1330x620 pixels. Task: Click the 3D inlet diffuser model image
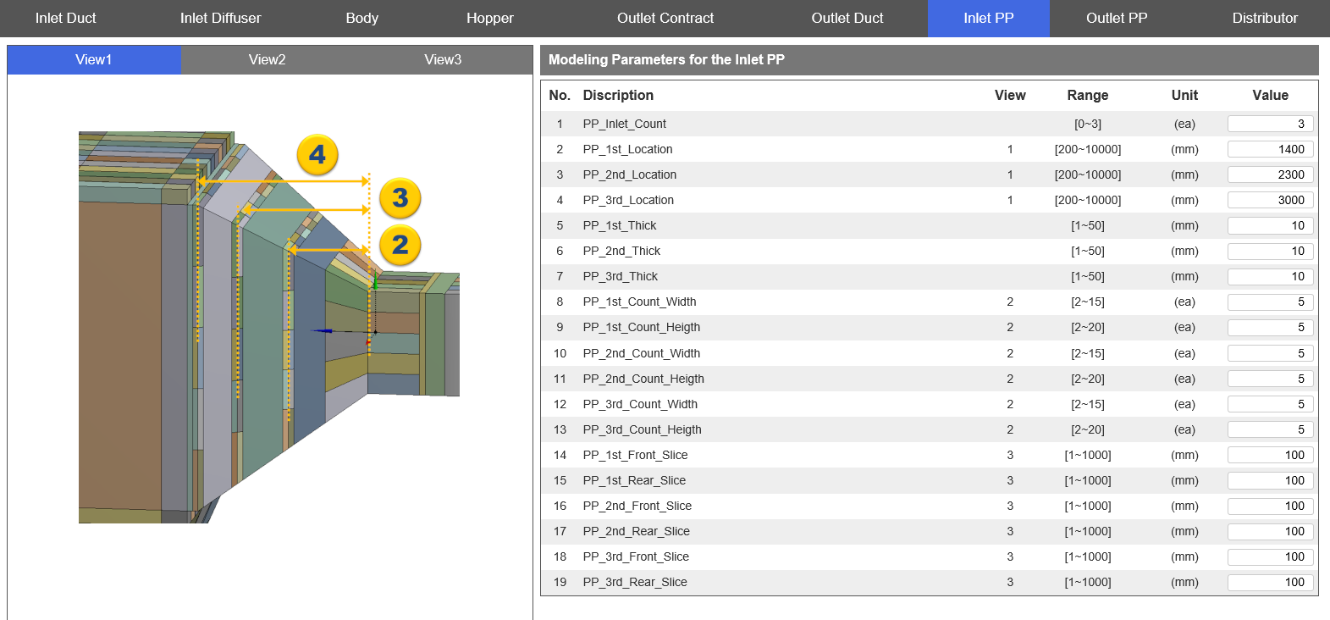[269, 327]
